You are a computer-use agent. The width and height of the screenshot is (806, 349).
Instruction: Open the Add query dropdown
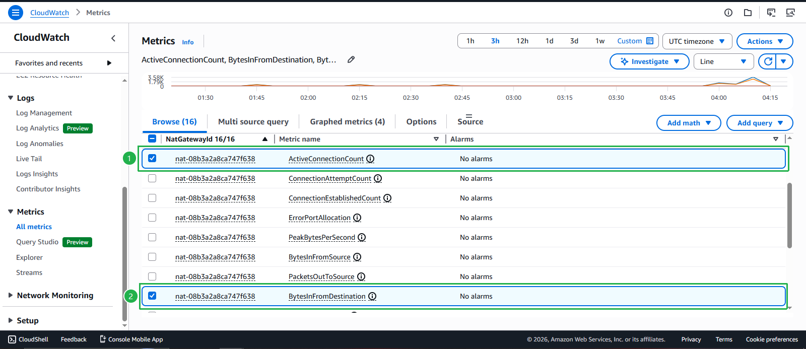pyautogui.click(x=760, y=123)
